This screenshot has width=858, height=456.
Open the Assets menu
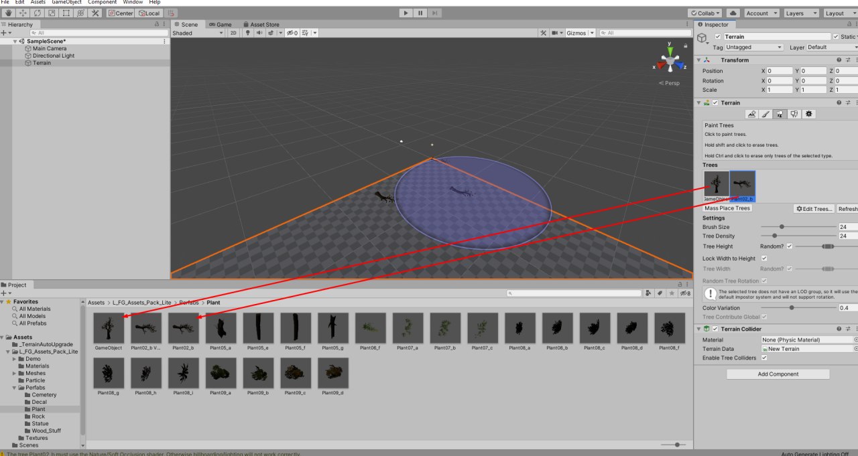pyautogui.click(x=38, y=2)
